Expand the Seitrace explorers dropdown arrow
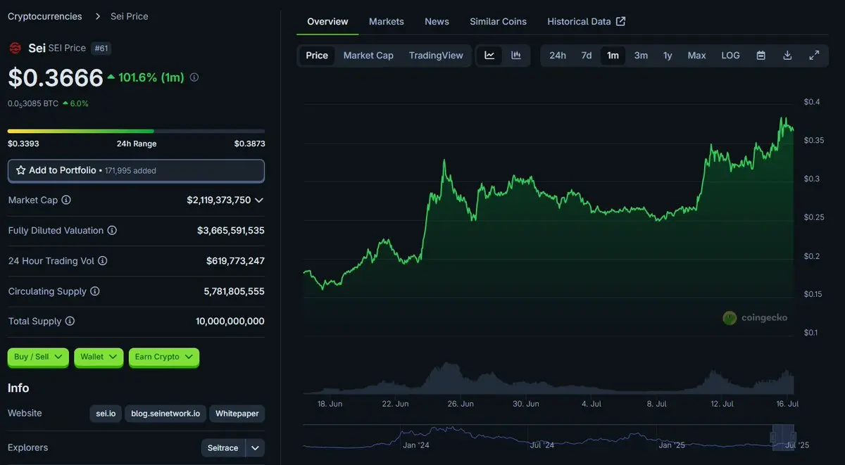The image size is (845, 465). (x=256, y=448)
